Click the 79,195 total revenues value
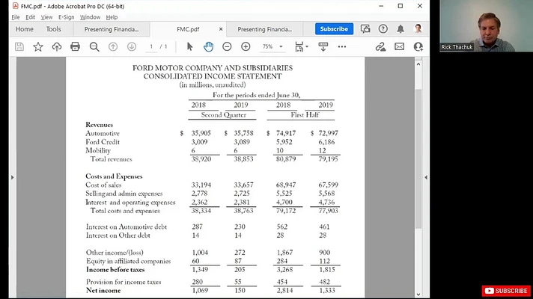Screen dimensions: 533x299 coord(328,159)
